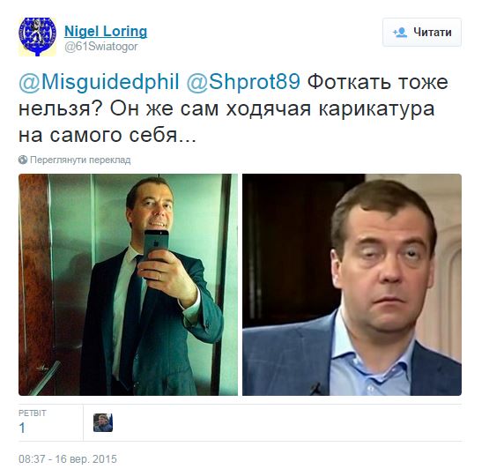Image resolution: width=489 pixels, height=469 pixels.
Task: Click the Apple logo on the selfie phone
Action: tap(155, 242)
